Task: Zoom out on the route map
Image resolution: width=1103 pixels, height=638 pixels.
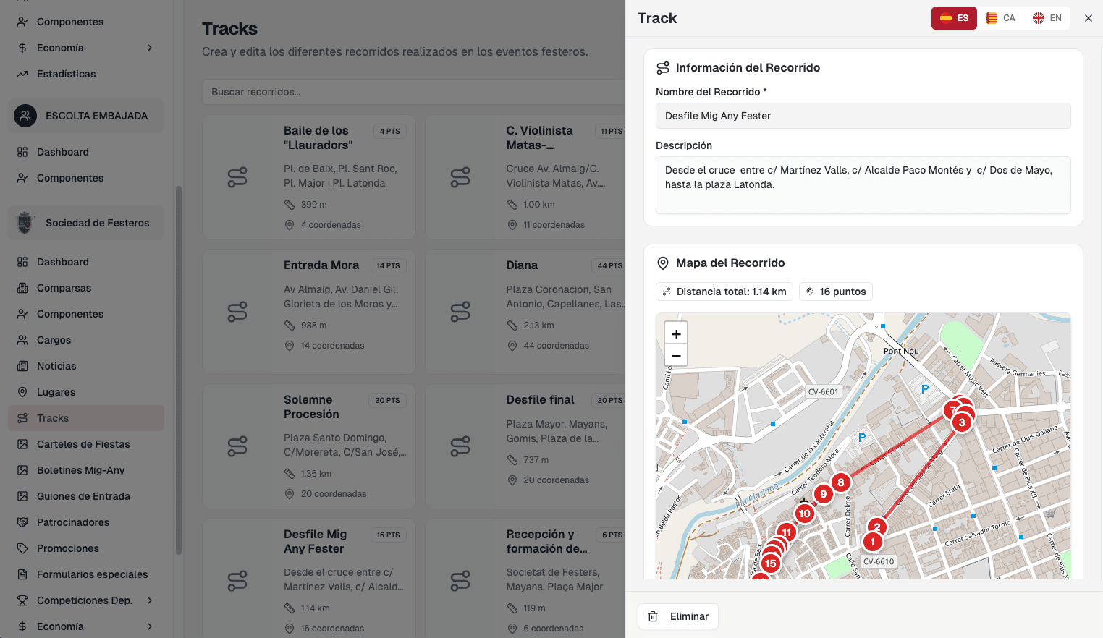Action: pyautogui.click(x=676, y=355)
